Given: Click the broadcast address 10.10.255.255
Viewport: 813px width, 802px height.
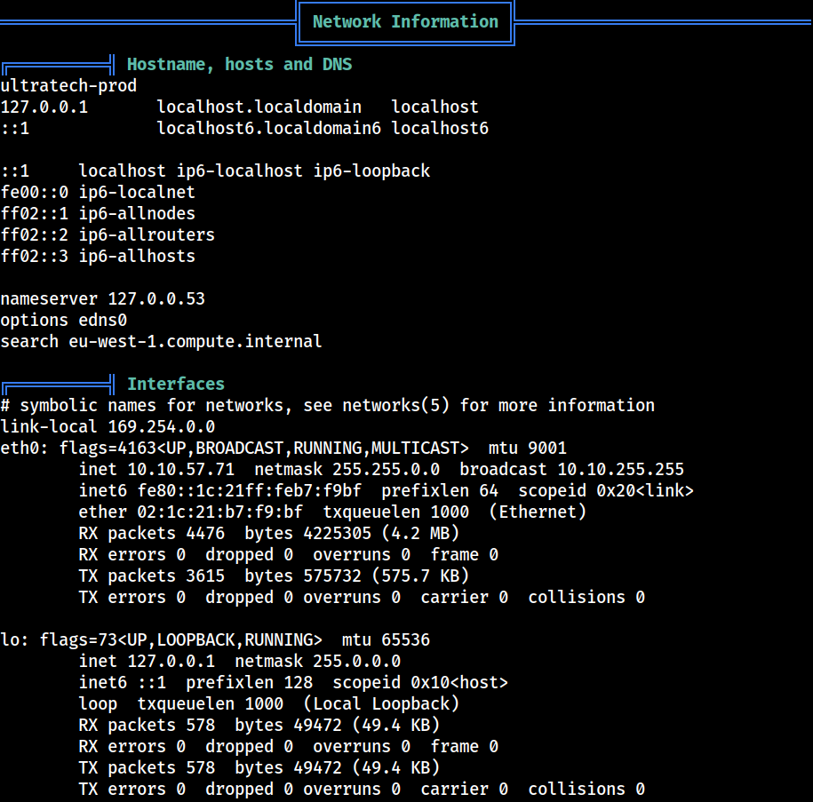Looking at the screenshot, I should [621, 469].
